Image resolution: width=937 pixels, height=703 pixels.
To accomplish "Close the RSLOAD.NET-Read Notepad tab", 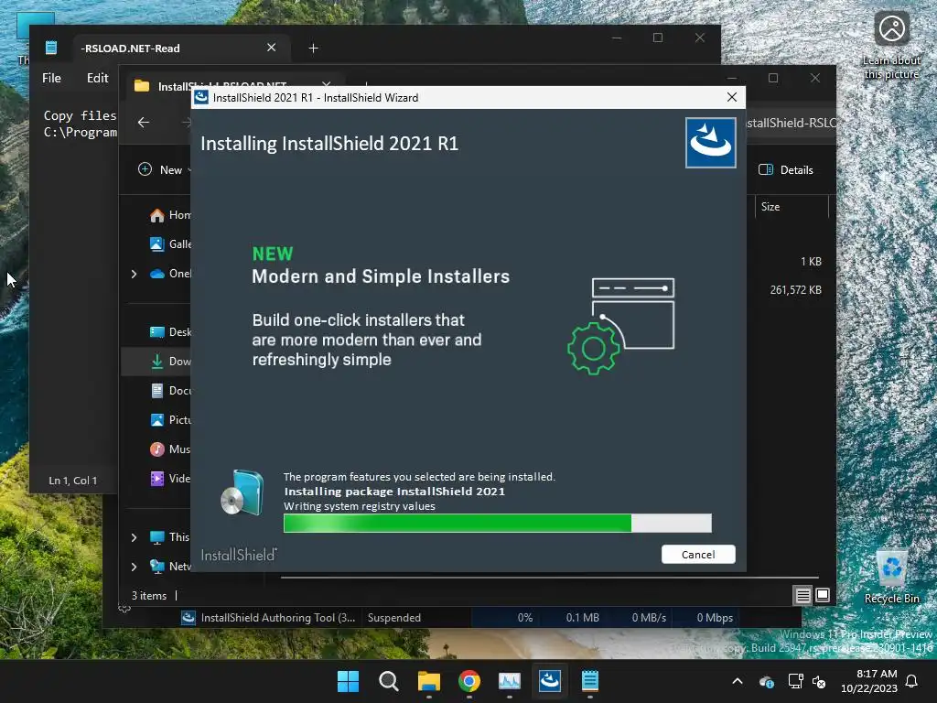I will [x=271, y=48].
